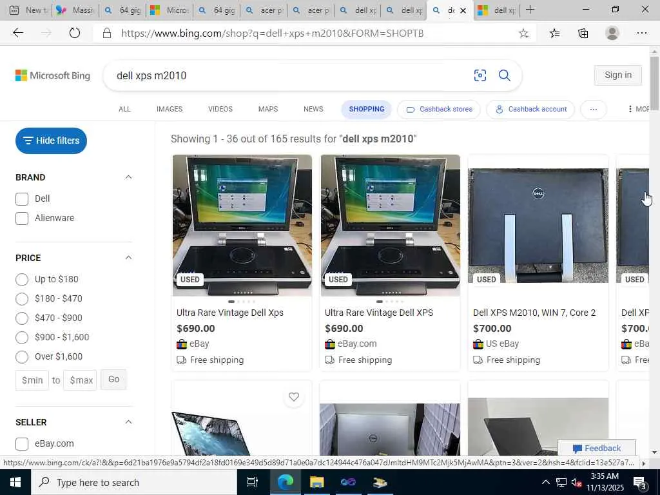This screenshot has width=660, height=495.
Task: Add this page to favorites star icon
Action: pos(523,34)
